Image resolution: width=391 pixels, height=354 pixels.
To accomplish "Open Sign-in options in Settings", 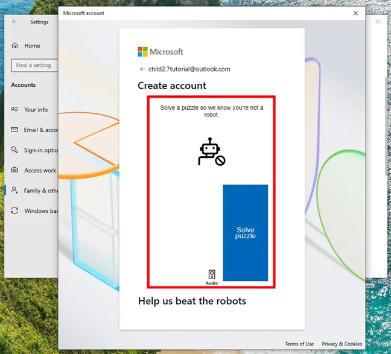I will (x=31, y=150).
